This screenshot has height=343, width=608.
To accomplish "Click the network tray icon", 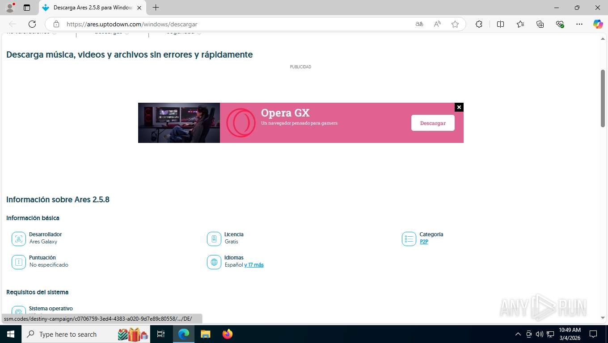I will pos(549,334).
